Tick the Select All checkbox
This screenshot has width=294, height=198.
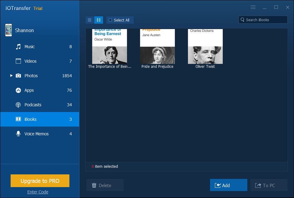click(x=110, y=20)
